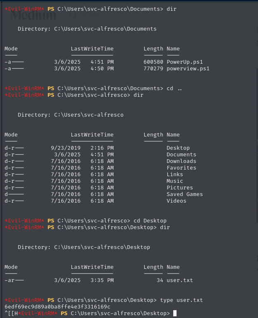This screenshot has width=258, height=318.
Task: Select the Saved Games folder entry
Action: point(184,194)
